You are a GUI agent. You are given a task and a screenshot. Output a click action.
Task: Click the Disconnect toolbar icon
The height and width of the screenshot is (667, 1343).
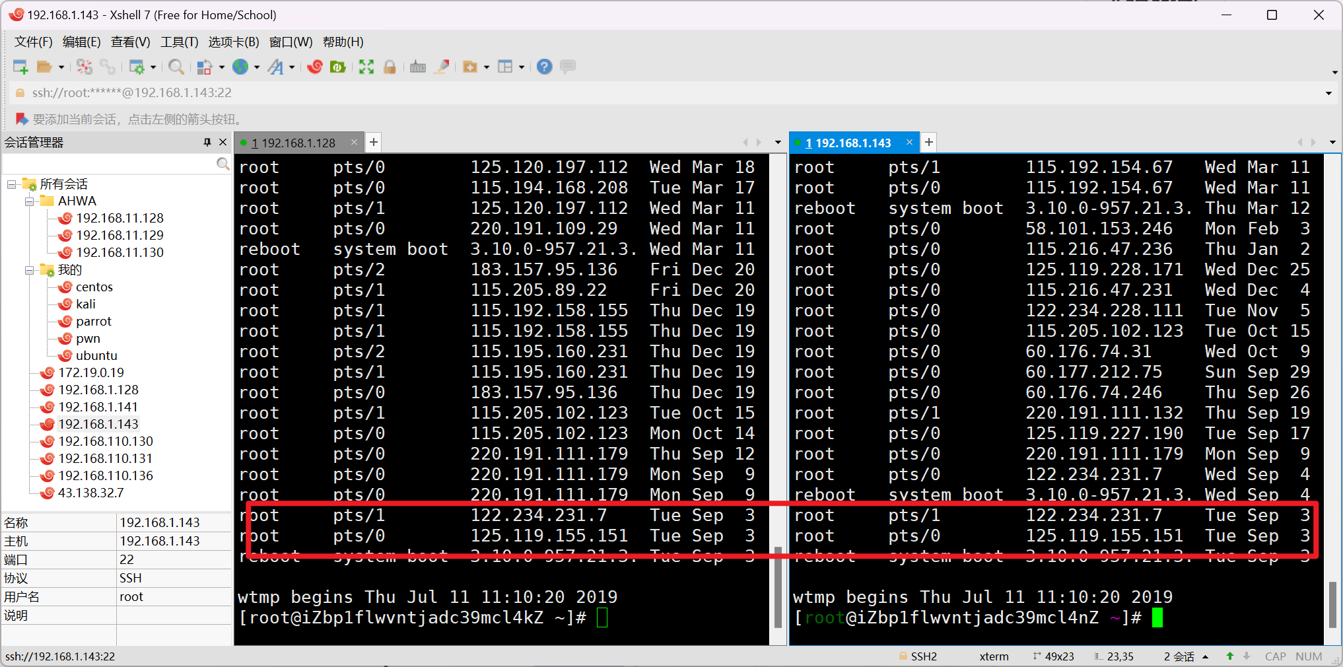pyautogui.click(x=85, y=67)
